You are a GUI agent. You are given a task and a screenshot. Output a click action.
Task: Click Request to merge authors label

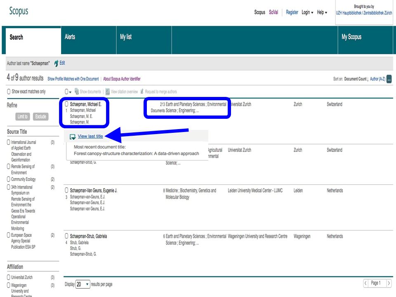tap(161, 92)
